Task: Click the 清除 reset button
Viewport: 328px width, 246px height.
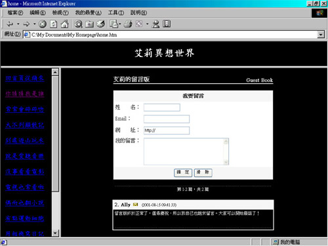Action: 203,173
